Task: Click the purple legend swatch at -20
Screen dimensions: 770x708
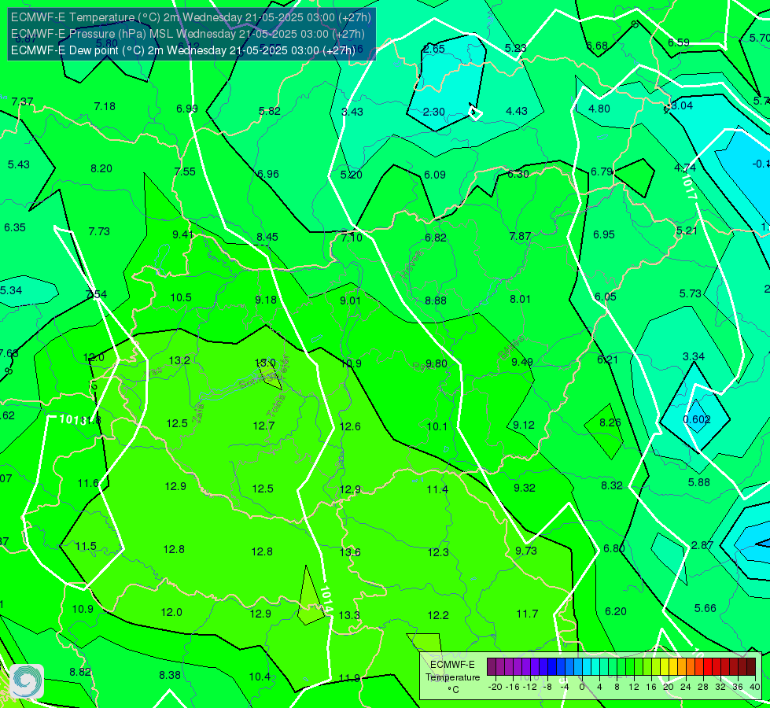Action: [492, 667]
